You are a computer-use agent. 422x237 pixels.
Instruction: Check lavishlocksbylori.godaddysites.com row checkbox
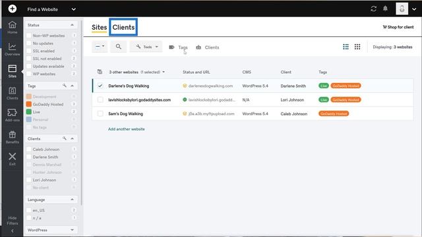point(100,99)
